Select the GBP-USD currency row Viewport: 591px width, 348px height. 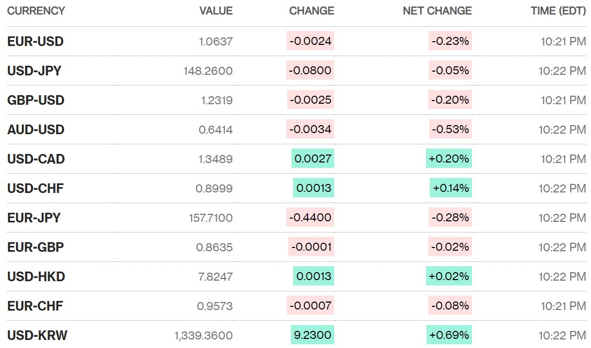[x=36, y=100]
